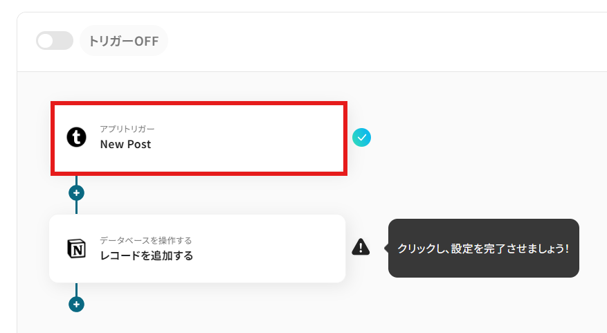Click the Tumblr app icon

[x=77, y=137]
